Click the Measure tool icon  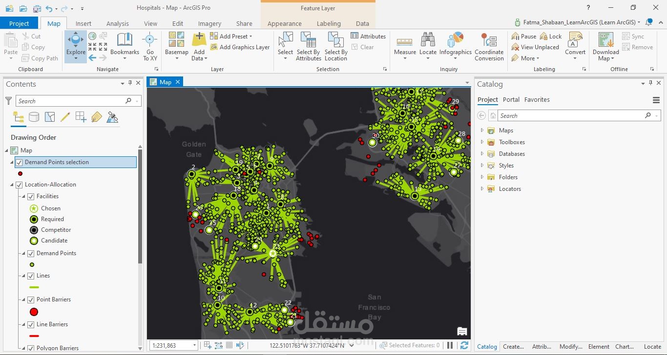[404, 41]
